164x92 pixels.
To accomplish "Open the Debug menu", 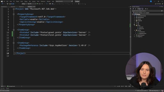I will (x=26, y=1).
